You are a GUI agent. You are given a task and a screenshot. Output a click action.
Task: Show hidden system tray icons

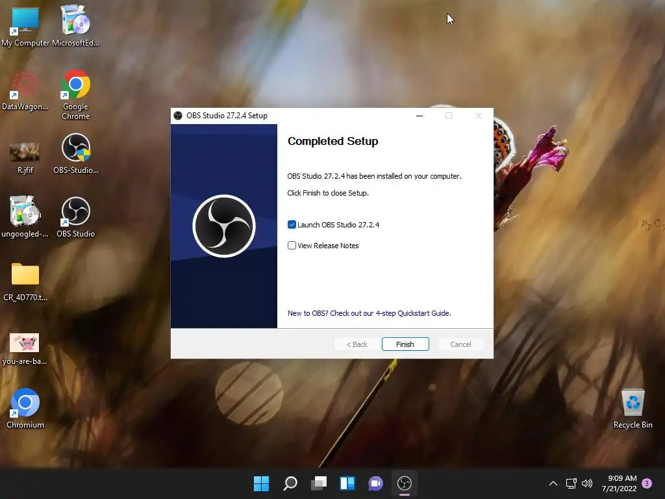click(x=553, y=483)
